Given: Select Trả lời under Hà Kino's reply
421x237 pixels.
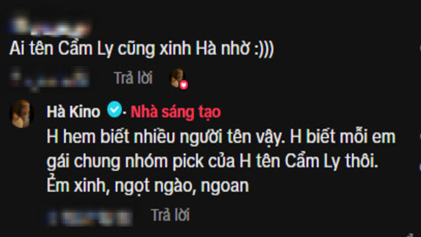Looking at the screenshot, I should pyautogui.click(x=171, y=215).
